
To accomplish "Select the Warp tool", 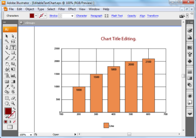I will pyautogui.click(x=7, y=69).
